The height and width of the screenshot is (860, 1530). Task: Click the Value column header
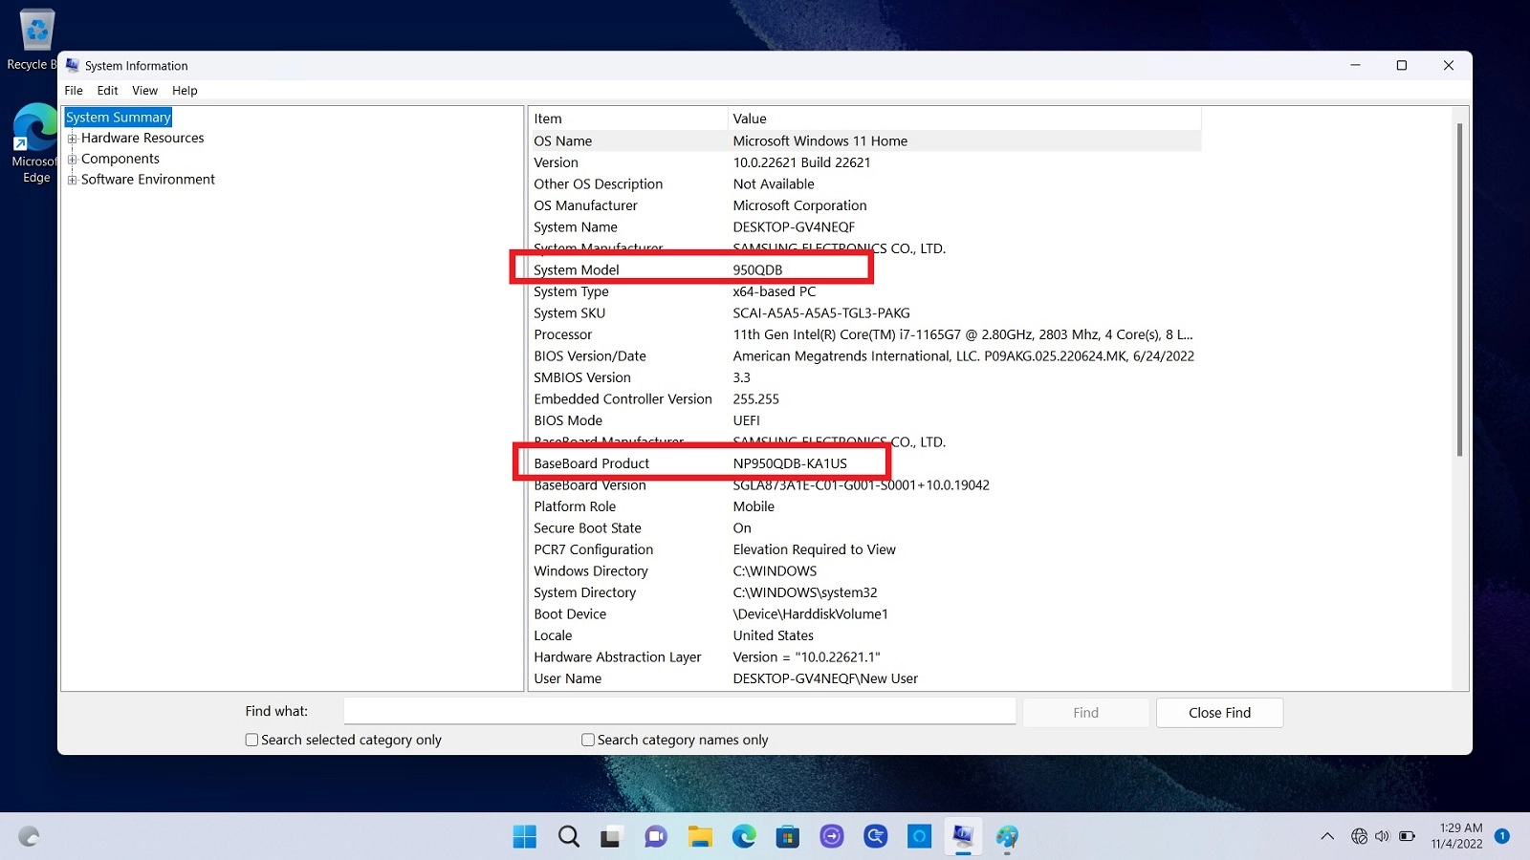pos(964,118)
